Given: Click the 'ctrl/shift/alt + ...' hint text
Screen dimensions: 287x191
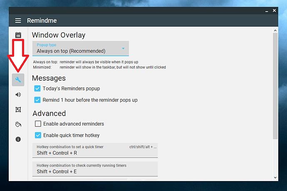Looking at the screenshot, I should pyautogui.click(x=143, y=147).
